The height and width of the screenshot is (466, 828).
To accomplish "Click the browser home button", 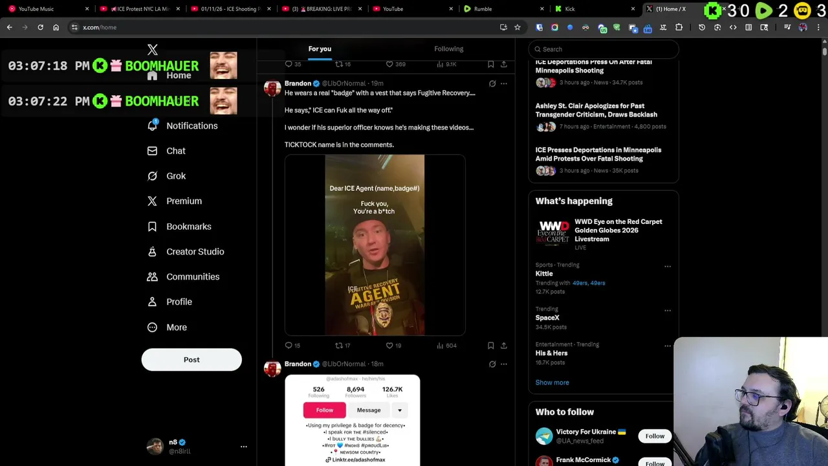I will click(56, 27).
